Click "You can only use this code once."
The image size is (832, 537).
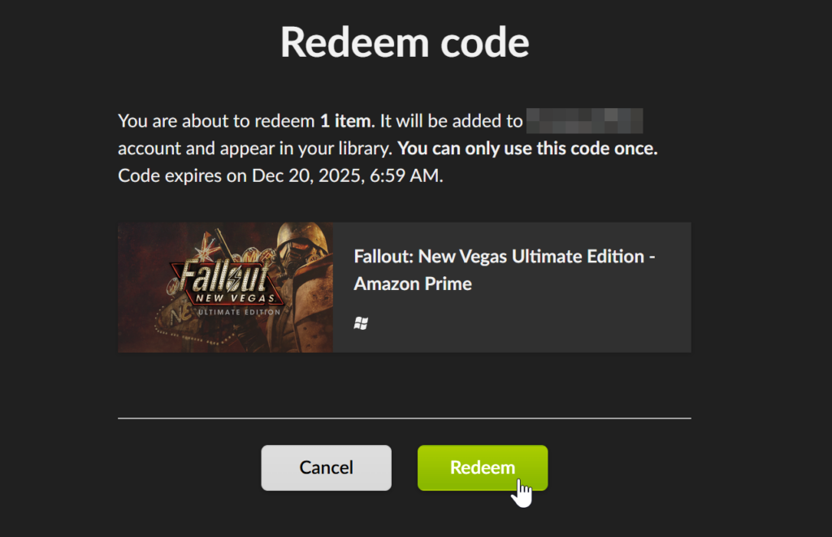(x=527, y=149)
